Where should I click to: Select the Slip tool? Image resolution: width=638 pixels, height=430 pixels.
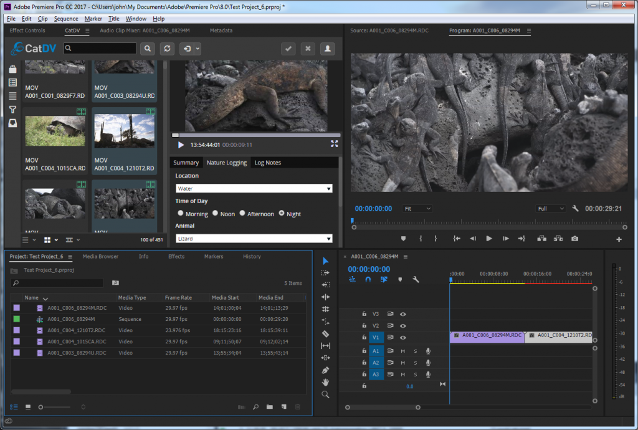tap(325, 346)
